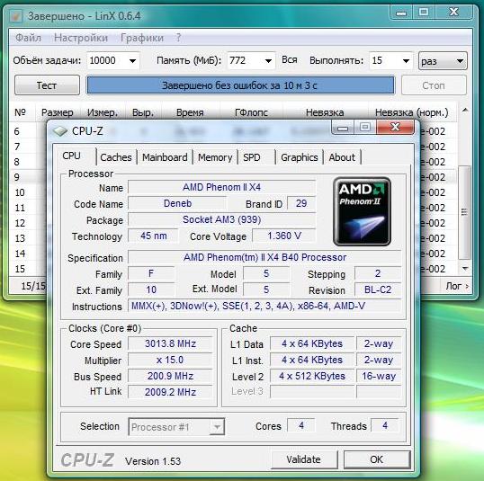Click the OK button in CPU-Z
The height and width of the screenshot is (481, 484).
tap(377, 459)
